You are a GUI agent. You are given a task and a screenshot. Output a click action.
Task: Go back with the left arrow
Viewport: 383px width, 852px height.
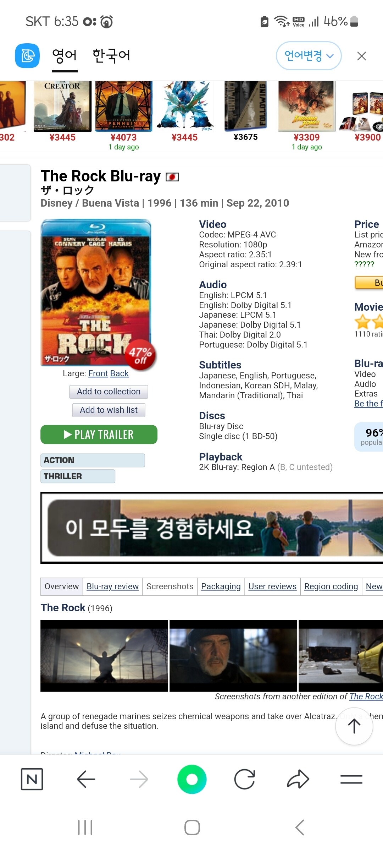pos(86,779)
